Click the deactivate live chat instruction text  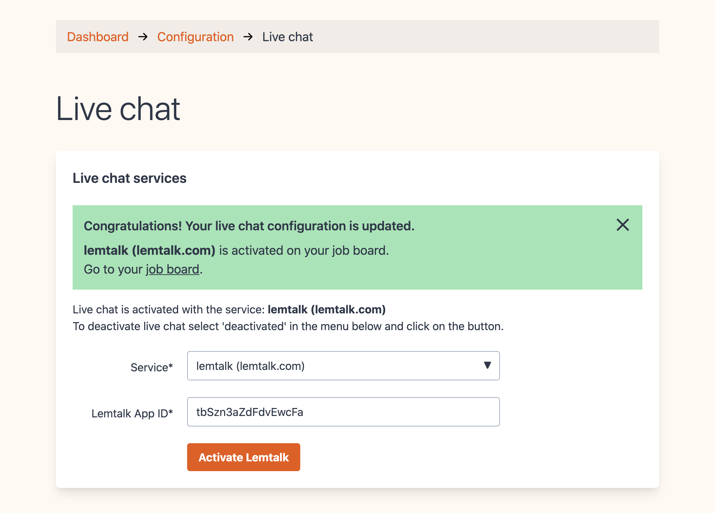[288, 326]
